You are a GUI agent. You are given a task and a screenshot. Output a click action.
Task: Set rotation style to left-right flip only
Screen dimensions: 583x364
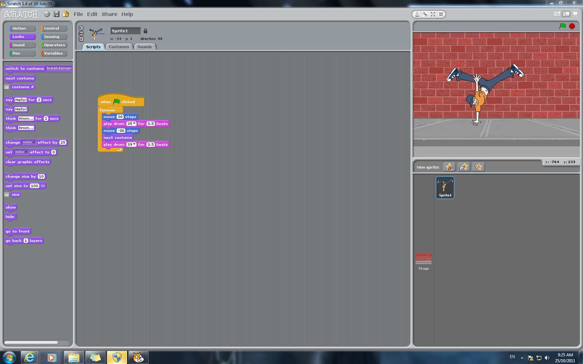(x=81, y=33)
